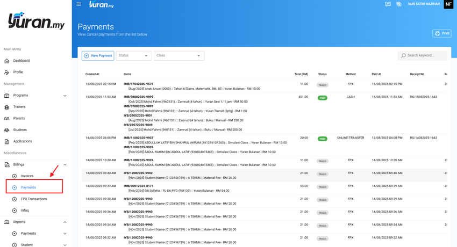
Task: Open FPX Transactions under Billings
Action: (x=34, y=199)
